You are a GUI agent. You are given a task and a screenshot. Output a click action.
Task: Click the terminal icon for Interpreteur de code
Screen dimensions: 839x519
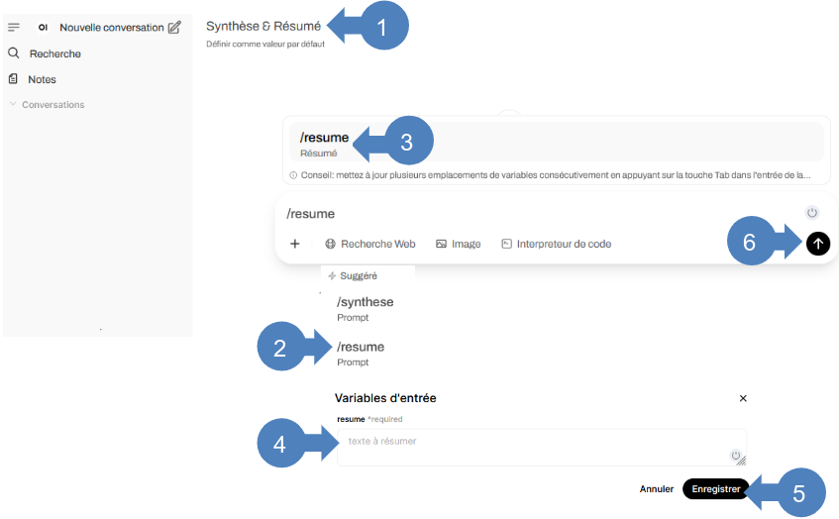[506, 244]
